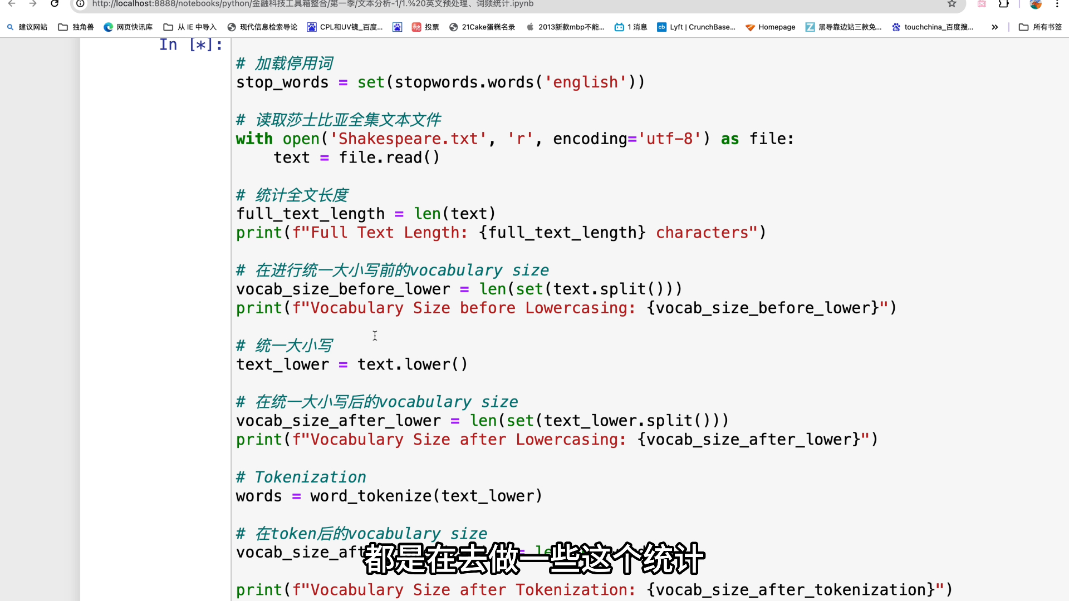1069x601 pixels.
Task: Open the 1 消息 bookmark
Action: click(631, 27)
